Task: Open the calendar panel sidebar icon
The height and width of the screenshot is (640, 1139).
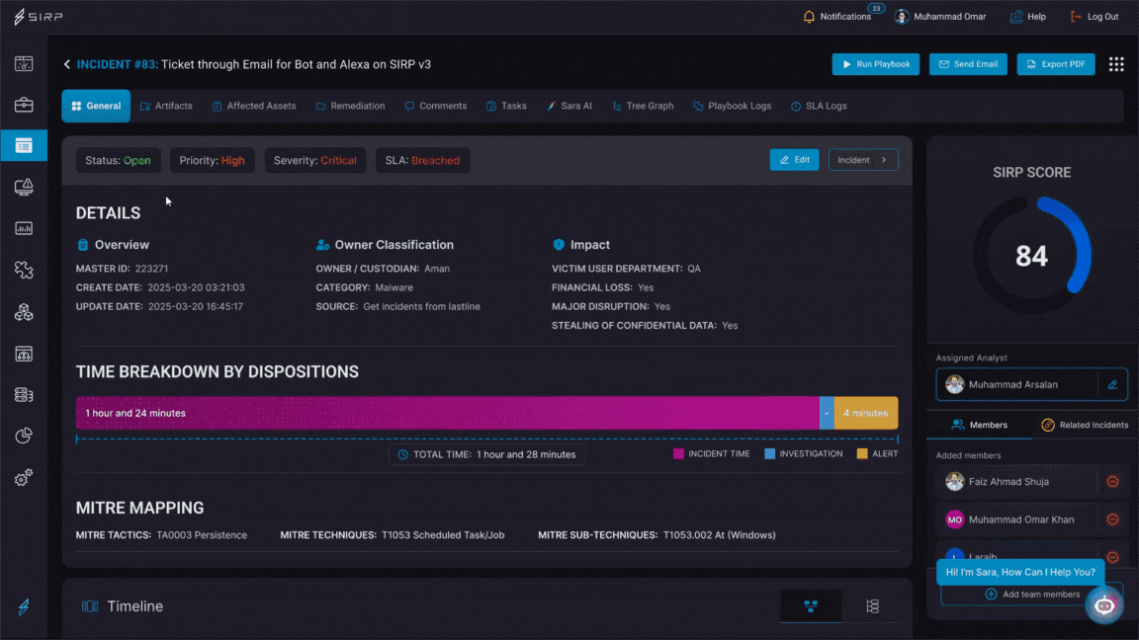Action: coord(24,354)
